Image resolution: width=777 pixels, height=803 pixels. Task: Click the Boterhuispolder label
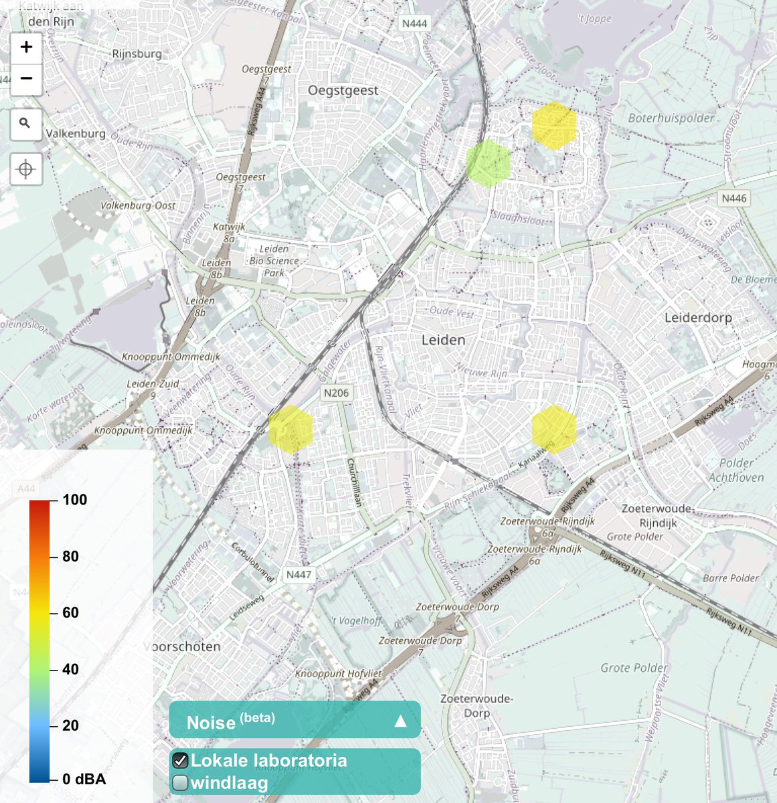point(671,118)
